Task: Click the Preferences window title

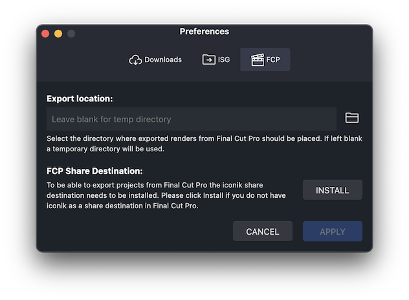Action: pyautogui.click(x=204, y=32)
